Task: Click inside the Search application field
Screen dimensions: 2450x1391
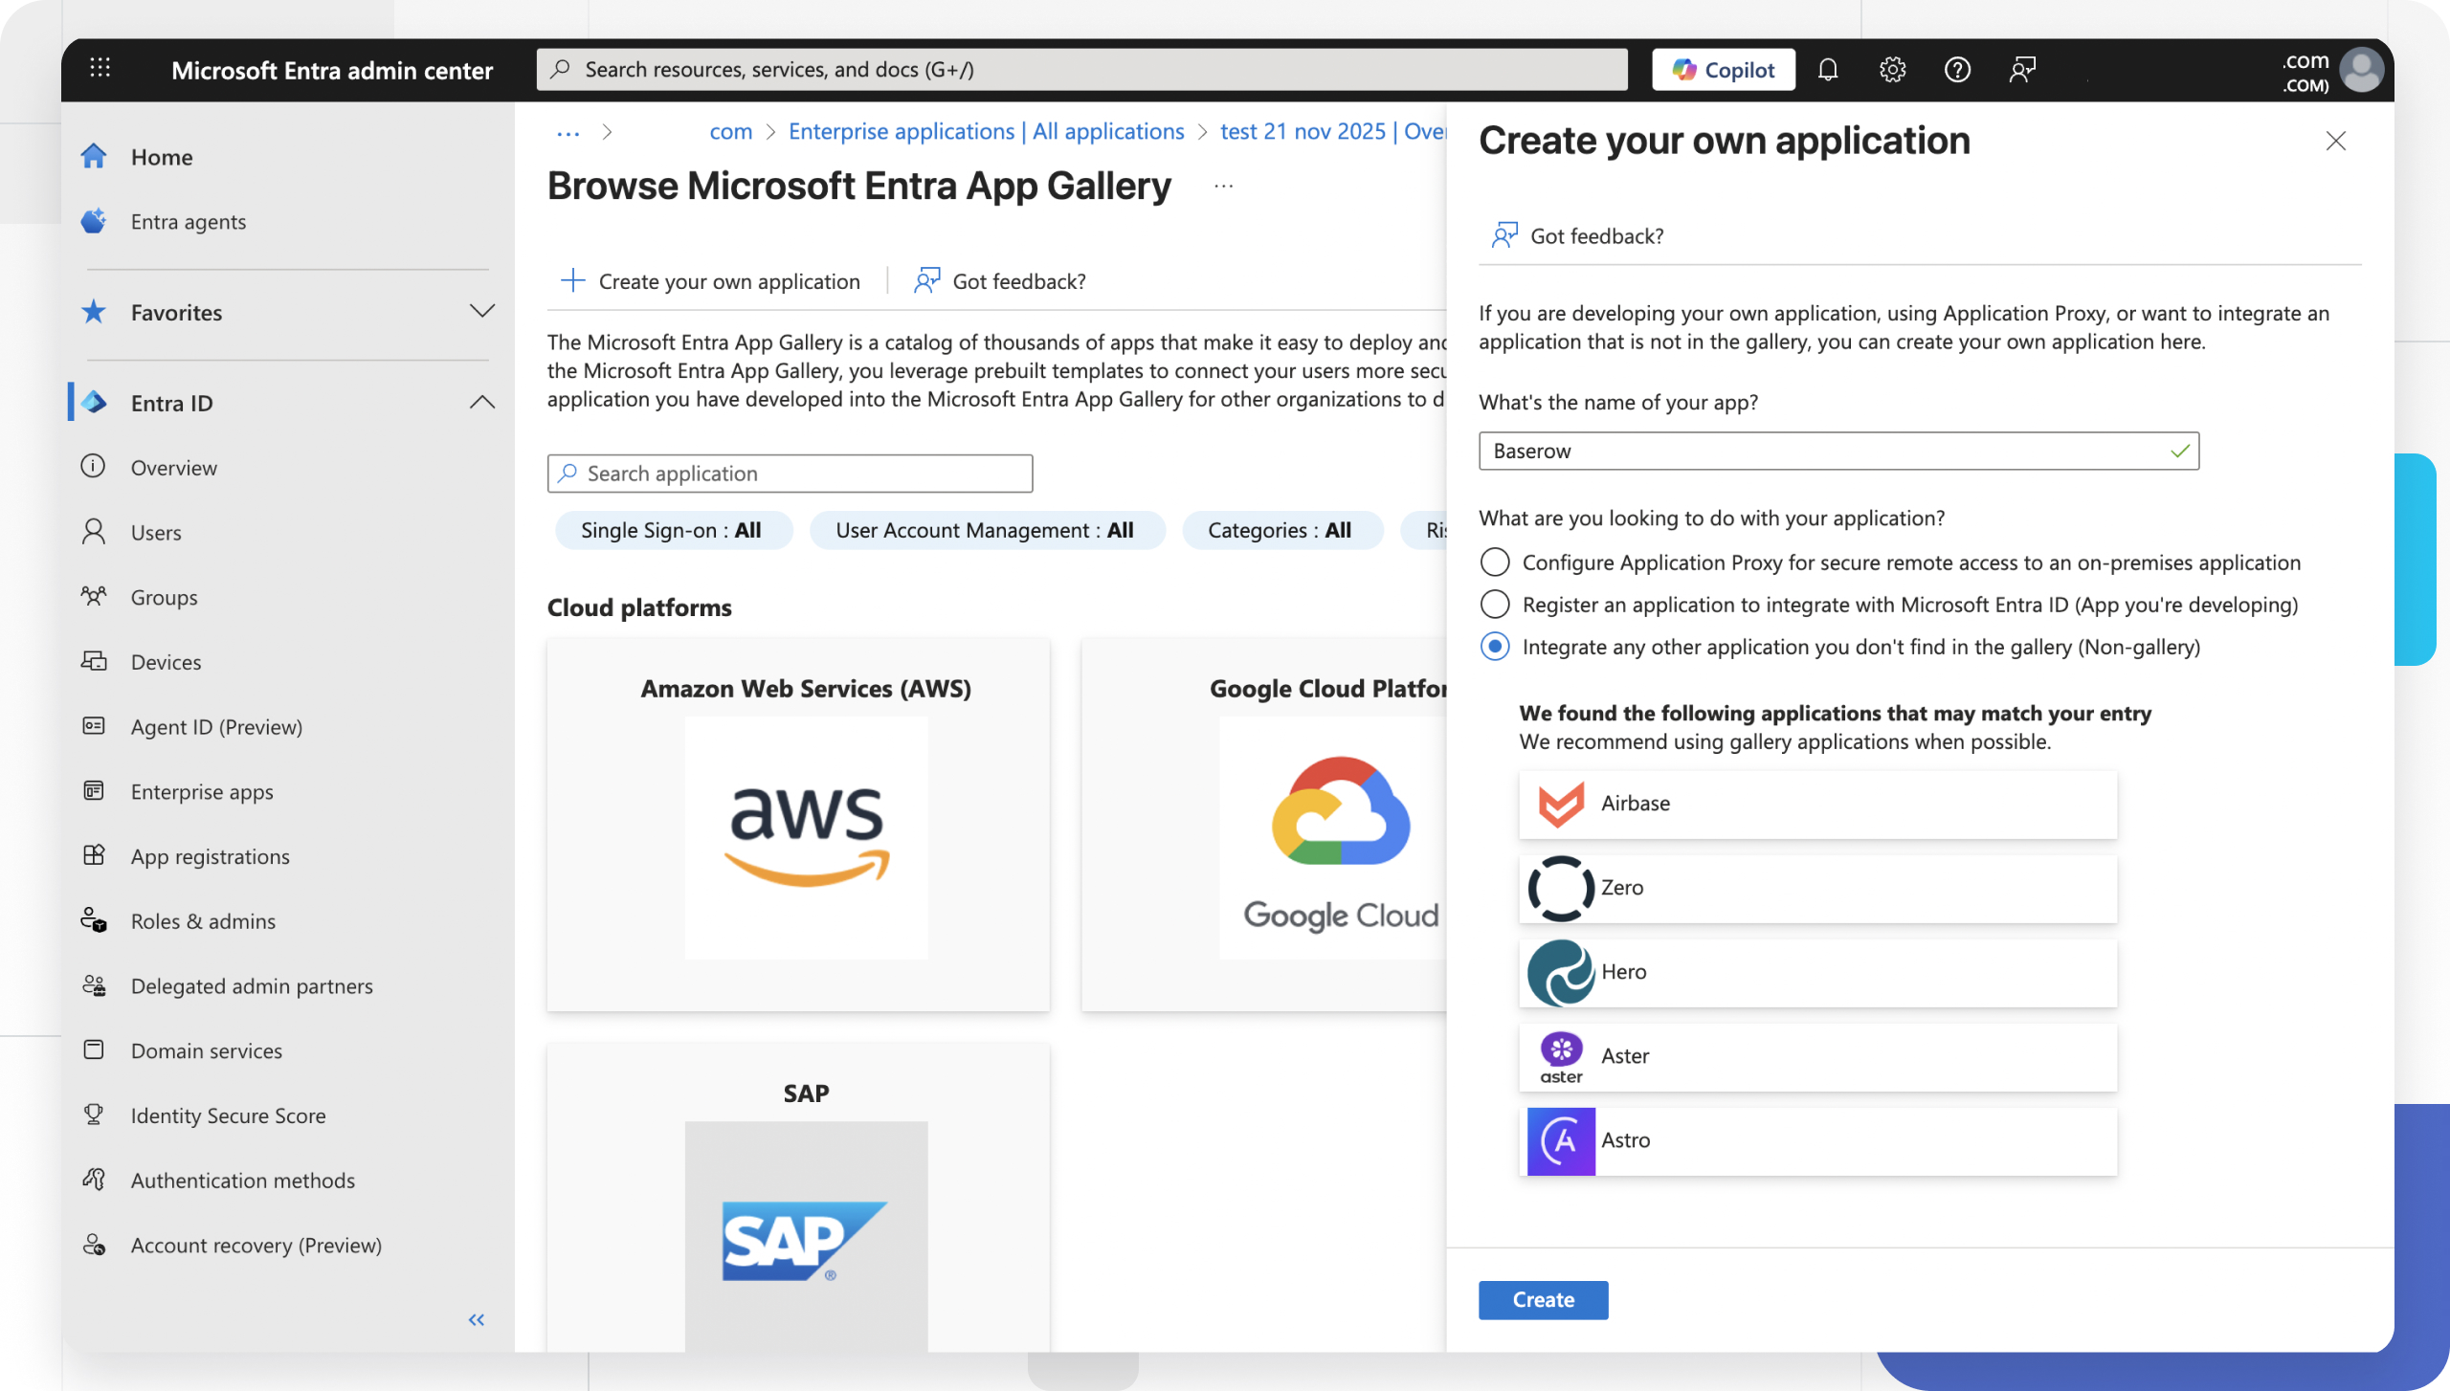Action: click(789, 473)
